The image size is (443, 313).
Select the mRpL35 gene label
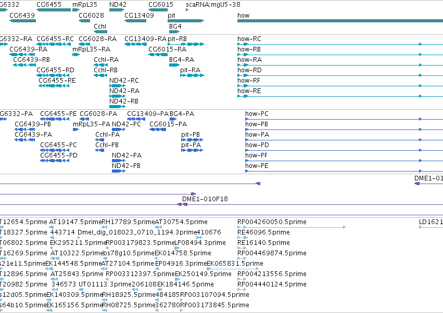85,5
